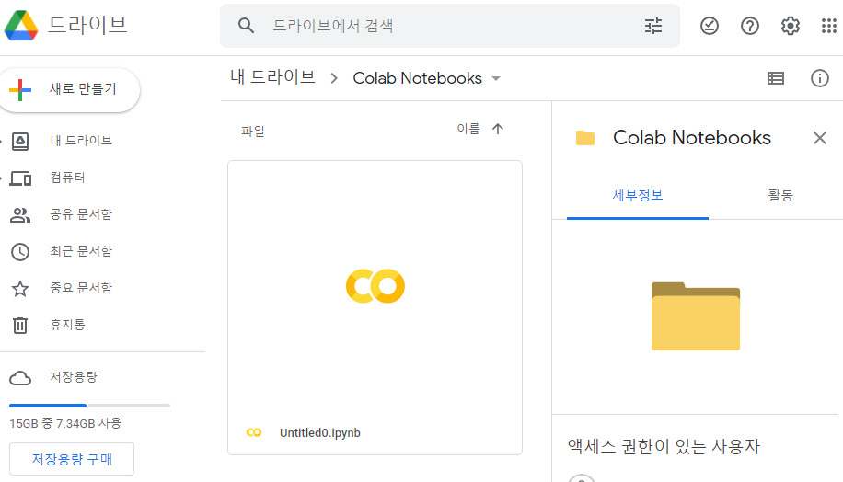The width and height of the screenshot is (843, 482).
Task: Click the 15GB 중 7.34GB 사용 text
Action: pyautogui.click(x=65, y=423)
